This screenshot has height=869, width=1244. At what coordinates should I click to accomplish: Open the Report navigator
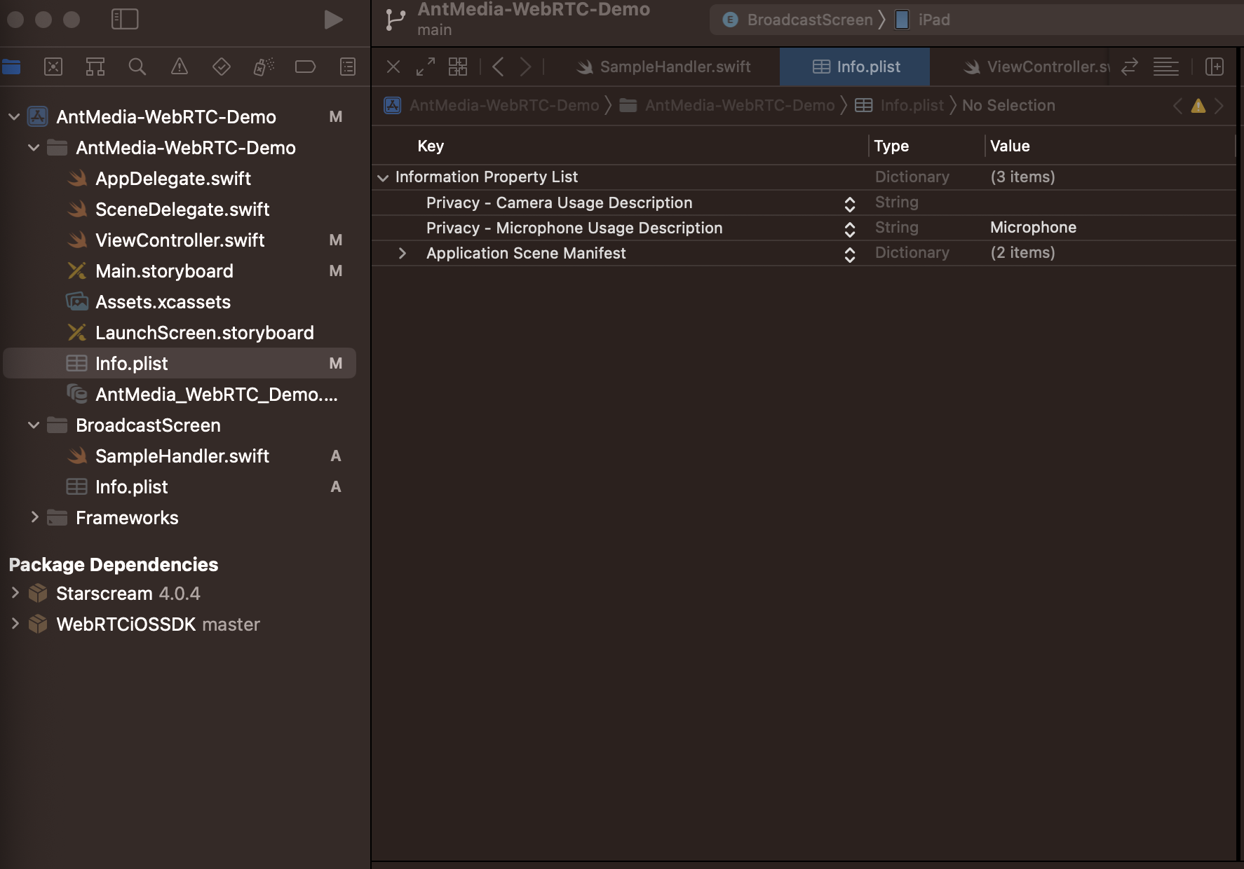pyautogui.click(x=348, y=67)
